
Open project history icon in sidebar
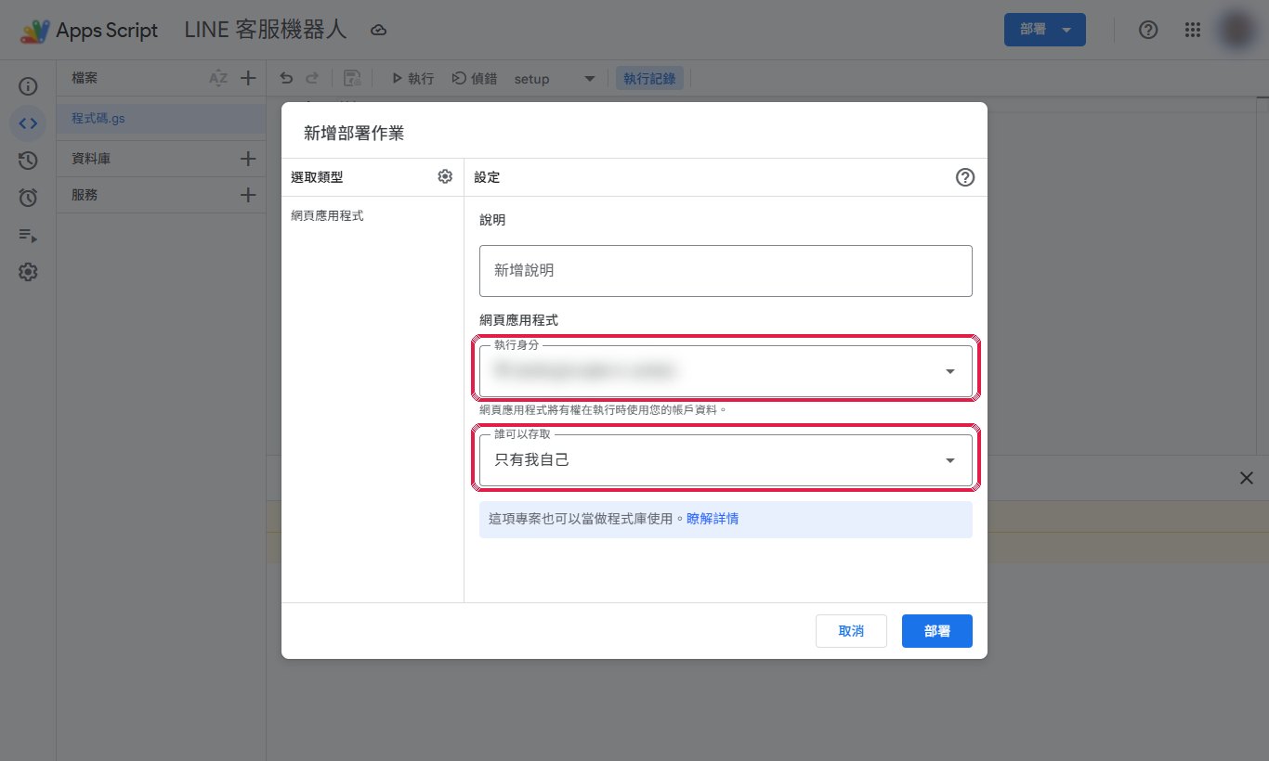click(x=28, y=161)
